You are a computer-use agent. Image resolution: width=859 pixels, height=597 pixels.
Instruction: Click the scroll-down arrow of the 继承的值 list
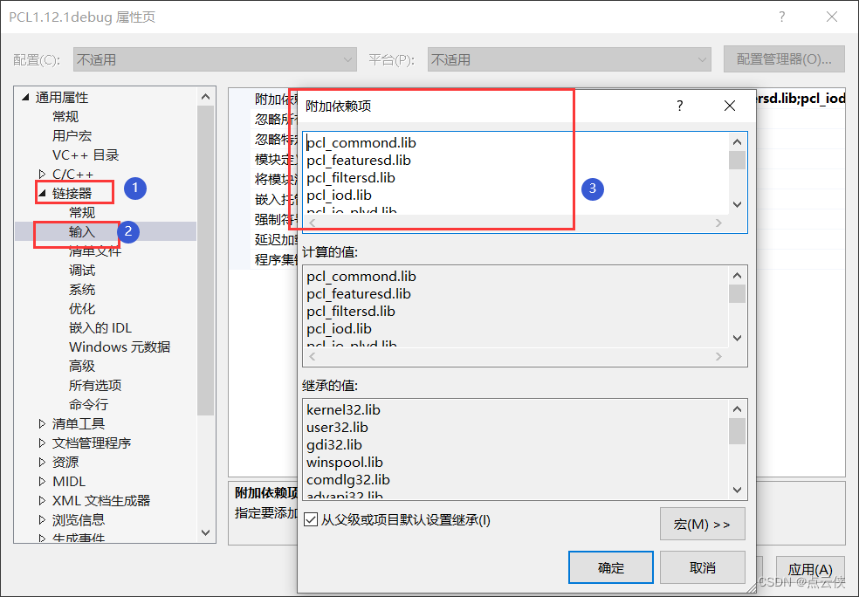click(x=737, y=490)
